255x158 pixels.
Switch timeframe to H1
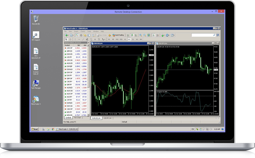[x=125, y=39]
